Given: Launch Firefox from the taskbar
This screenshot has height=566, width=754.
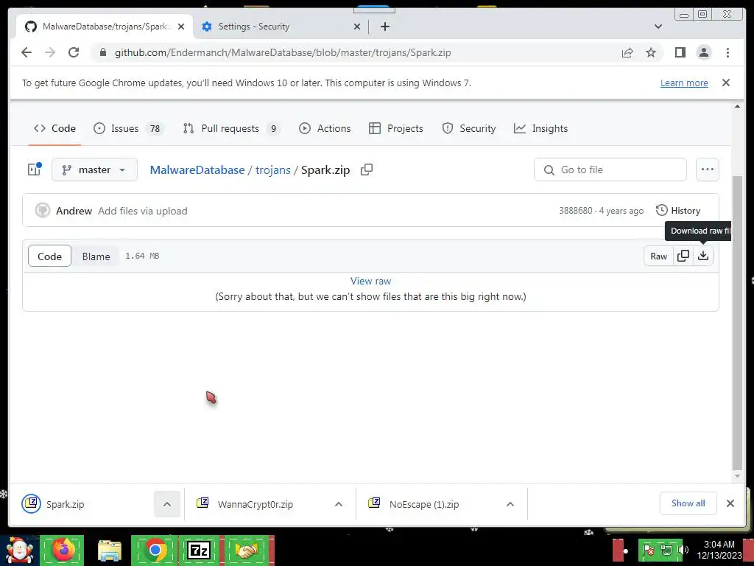Looking at the screenshot, I should [63, 551].
